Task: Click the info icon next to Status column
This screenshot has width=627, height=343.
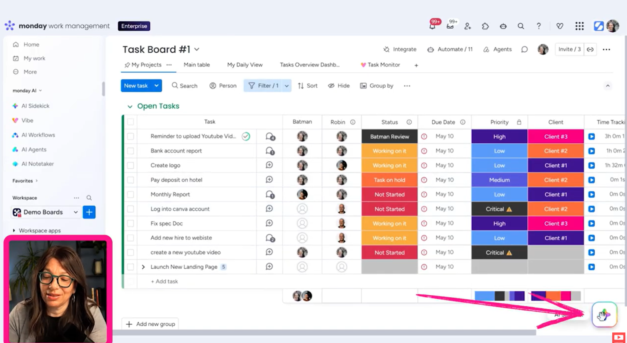Action: click(409, 122)
